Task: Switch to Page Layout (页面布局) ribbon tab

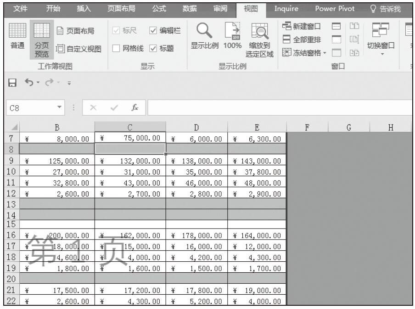Action: [x=121, y=9]
